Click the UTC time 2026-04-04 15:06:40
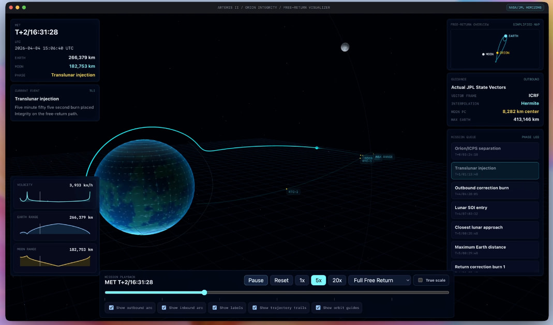The image size is (553, 325). [x=44, y=48]
